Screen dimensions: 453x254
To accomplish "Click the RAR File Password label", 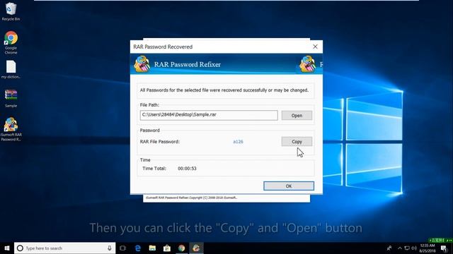I will (160, 142).
